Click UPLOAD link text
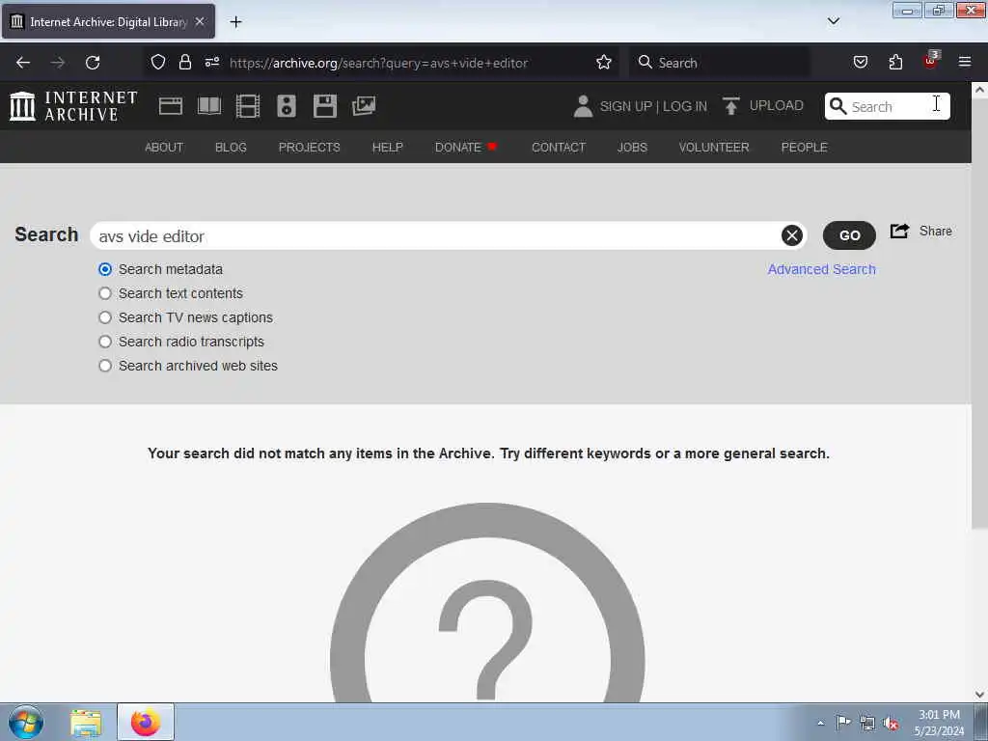Screen dimensions: 988x741 777,105
